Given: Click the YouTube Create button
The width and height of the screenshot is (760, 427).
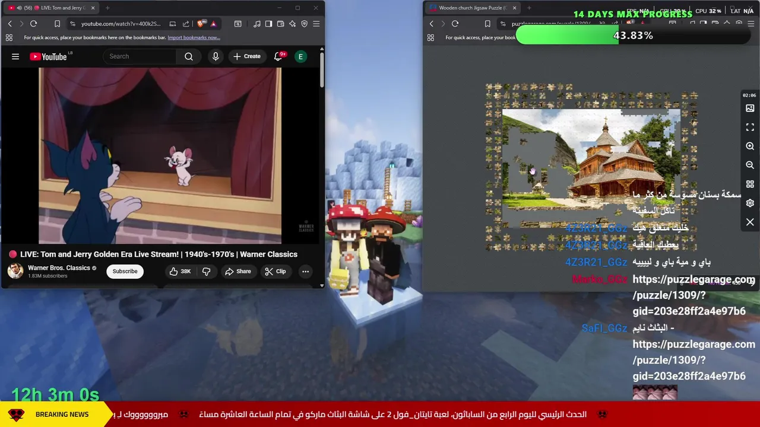Looking at the screenshot, I should pos(247,56).
